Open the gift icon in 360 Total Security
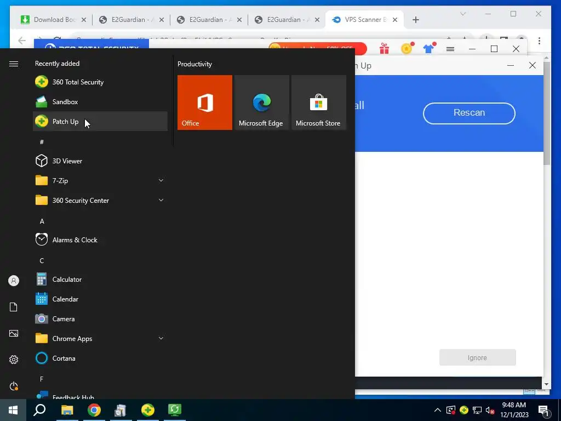The image size is (561, 421). coord(384,48)
